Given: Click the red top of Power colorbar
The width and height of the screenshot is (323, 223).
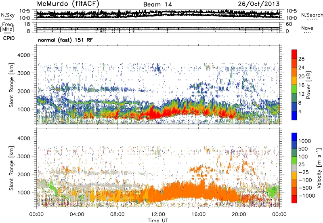Looking at the screenshot, I should [x=294, y=54].
